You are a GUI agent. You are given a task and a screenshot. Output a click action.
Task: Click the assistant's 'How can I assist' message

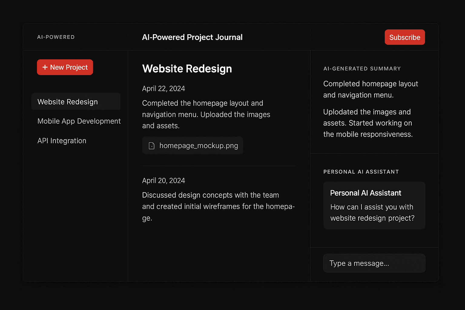pos(372,213)
